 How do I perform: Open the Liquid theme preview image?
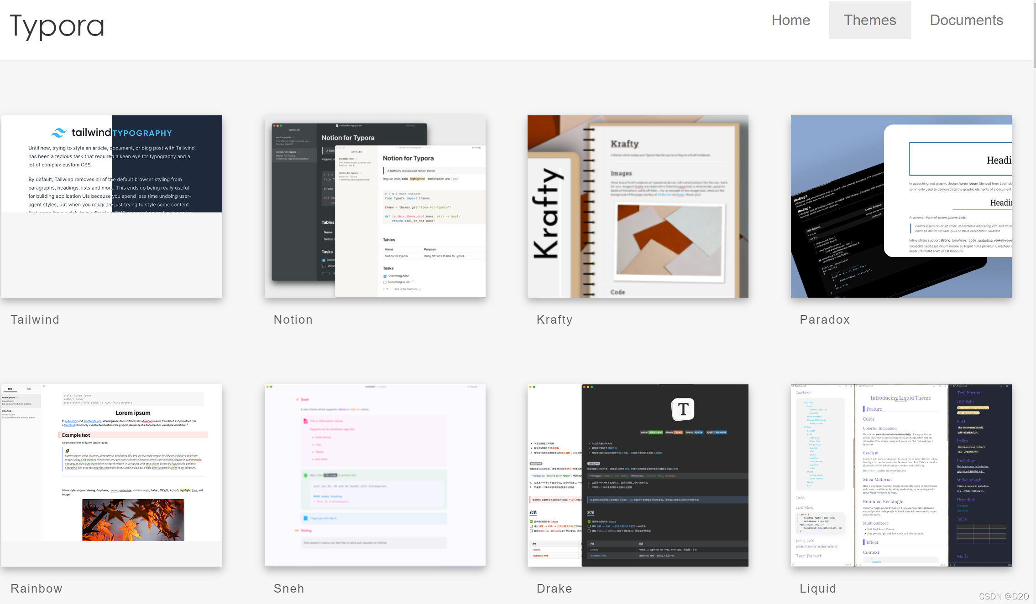[901, 475]
